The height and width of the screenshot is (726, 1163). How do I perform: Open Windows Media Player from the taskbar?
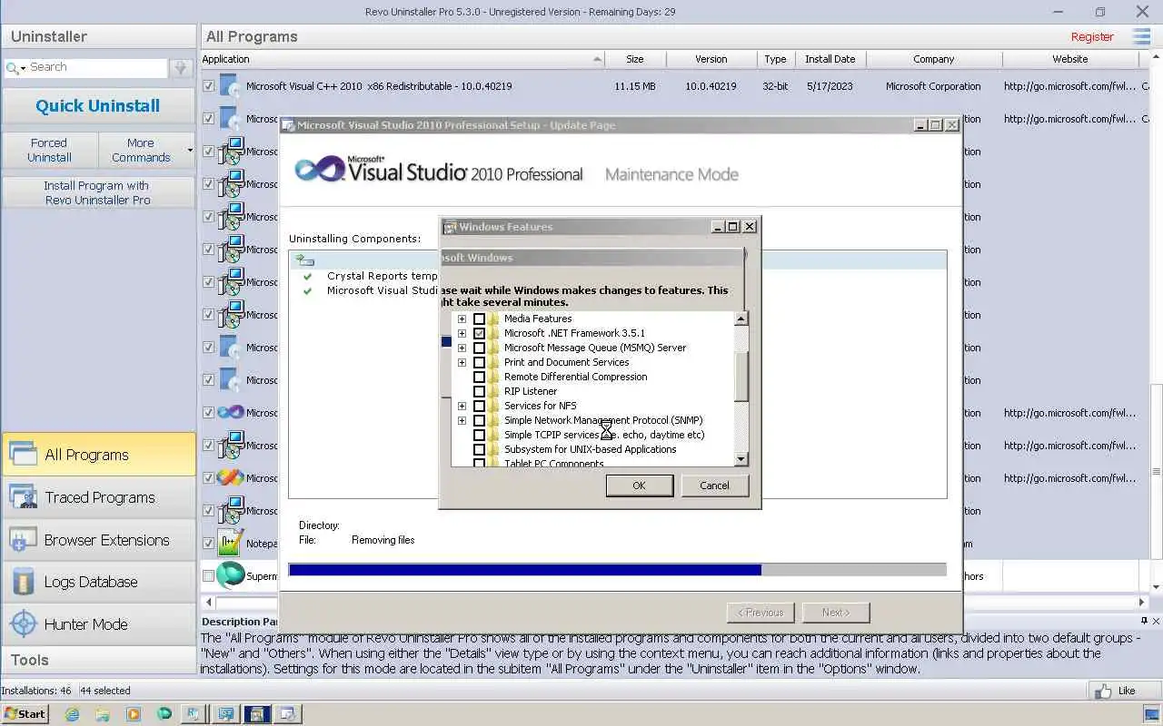(133, 714)
